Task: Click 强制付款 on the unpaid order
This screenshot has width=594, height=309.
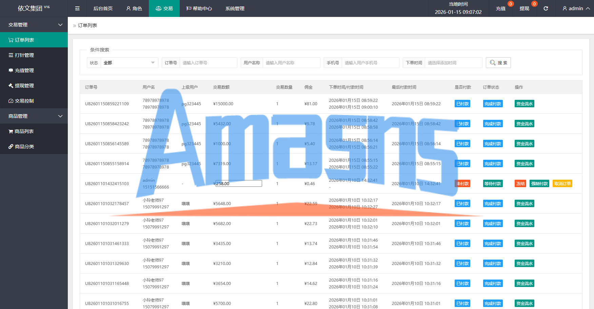Action: click(539, 184)
